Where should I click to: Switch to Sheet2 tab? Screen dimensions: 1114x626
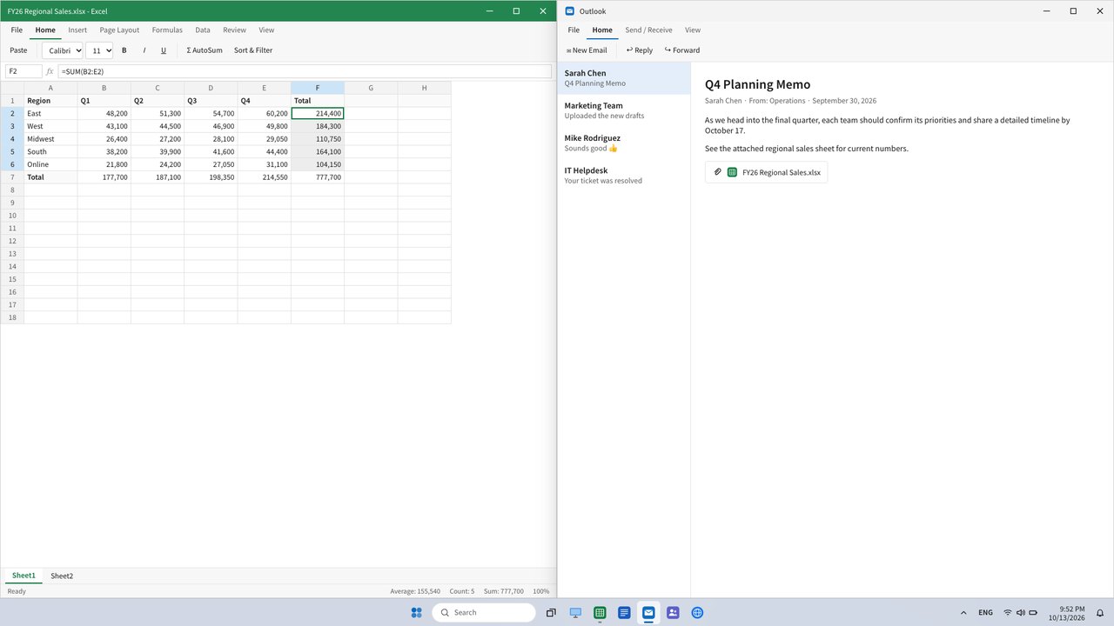[x=62, y=576]
